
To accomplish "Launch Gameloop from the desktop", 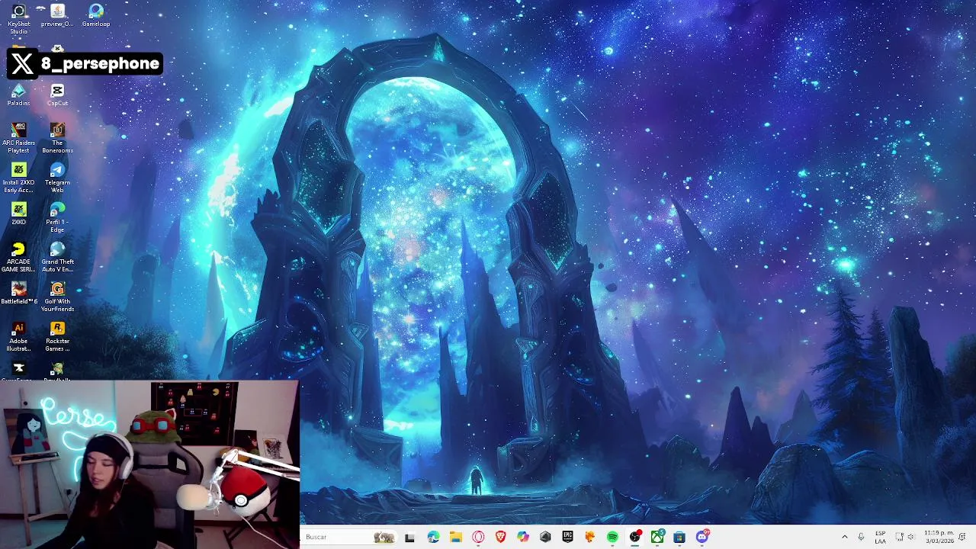I will pyautogui.click(x=96, y=15).
